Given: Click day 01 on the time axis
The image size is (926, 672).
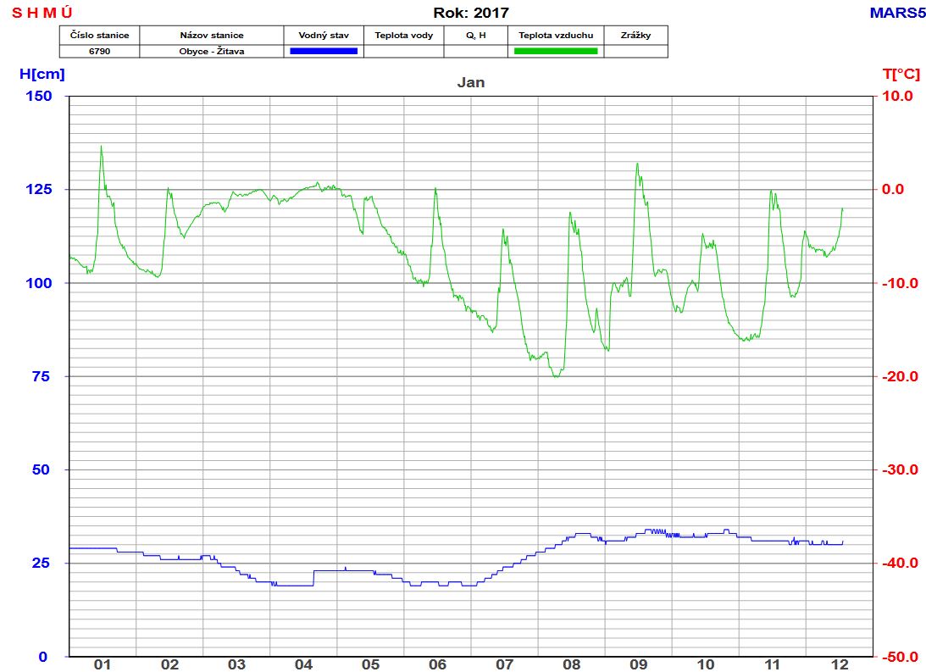Looking at the screenshot, I should click(x=103, y=664).
